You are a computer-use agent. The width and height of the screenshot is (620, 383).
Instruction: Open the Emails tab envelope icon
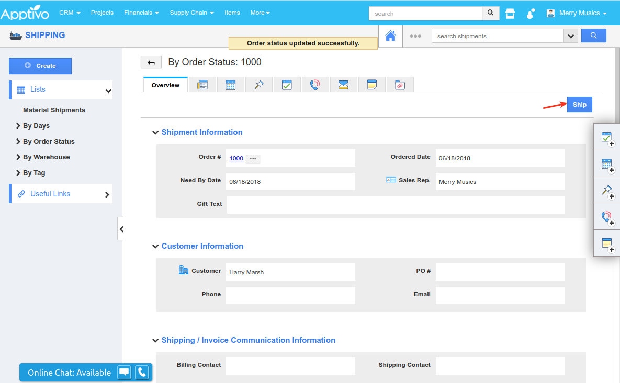[343, 85]
